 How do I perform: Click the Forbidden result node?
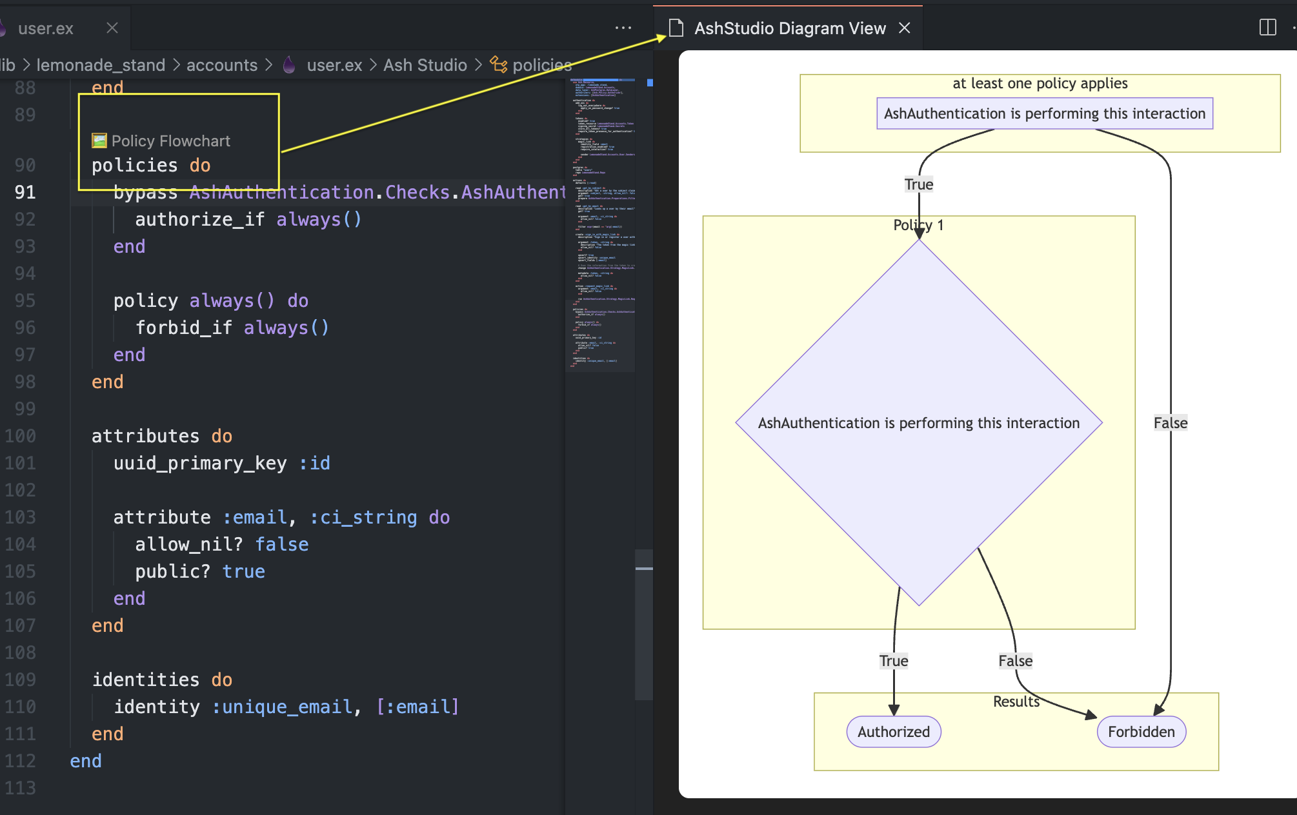[x=1141, y=732]
